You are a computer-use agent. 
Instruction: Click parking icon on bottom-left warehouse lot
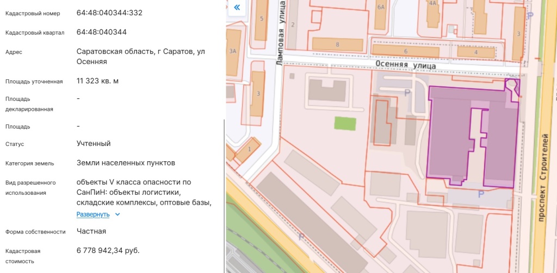pyautogui.click(x=301, y=237)
